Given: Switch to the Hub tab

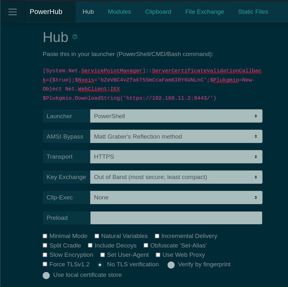Looking at the screenshot, I should coord(88,12).
